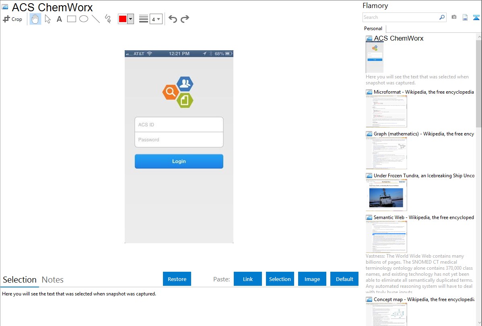Click the blue people hexagon logo
482x326 pixels.
185,84
